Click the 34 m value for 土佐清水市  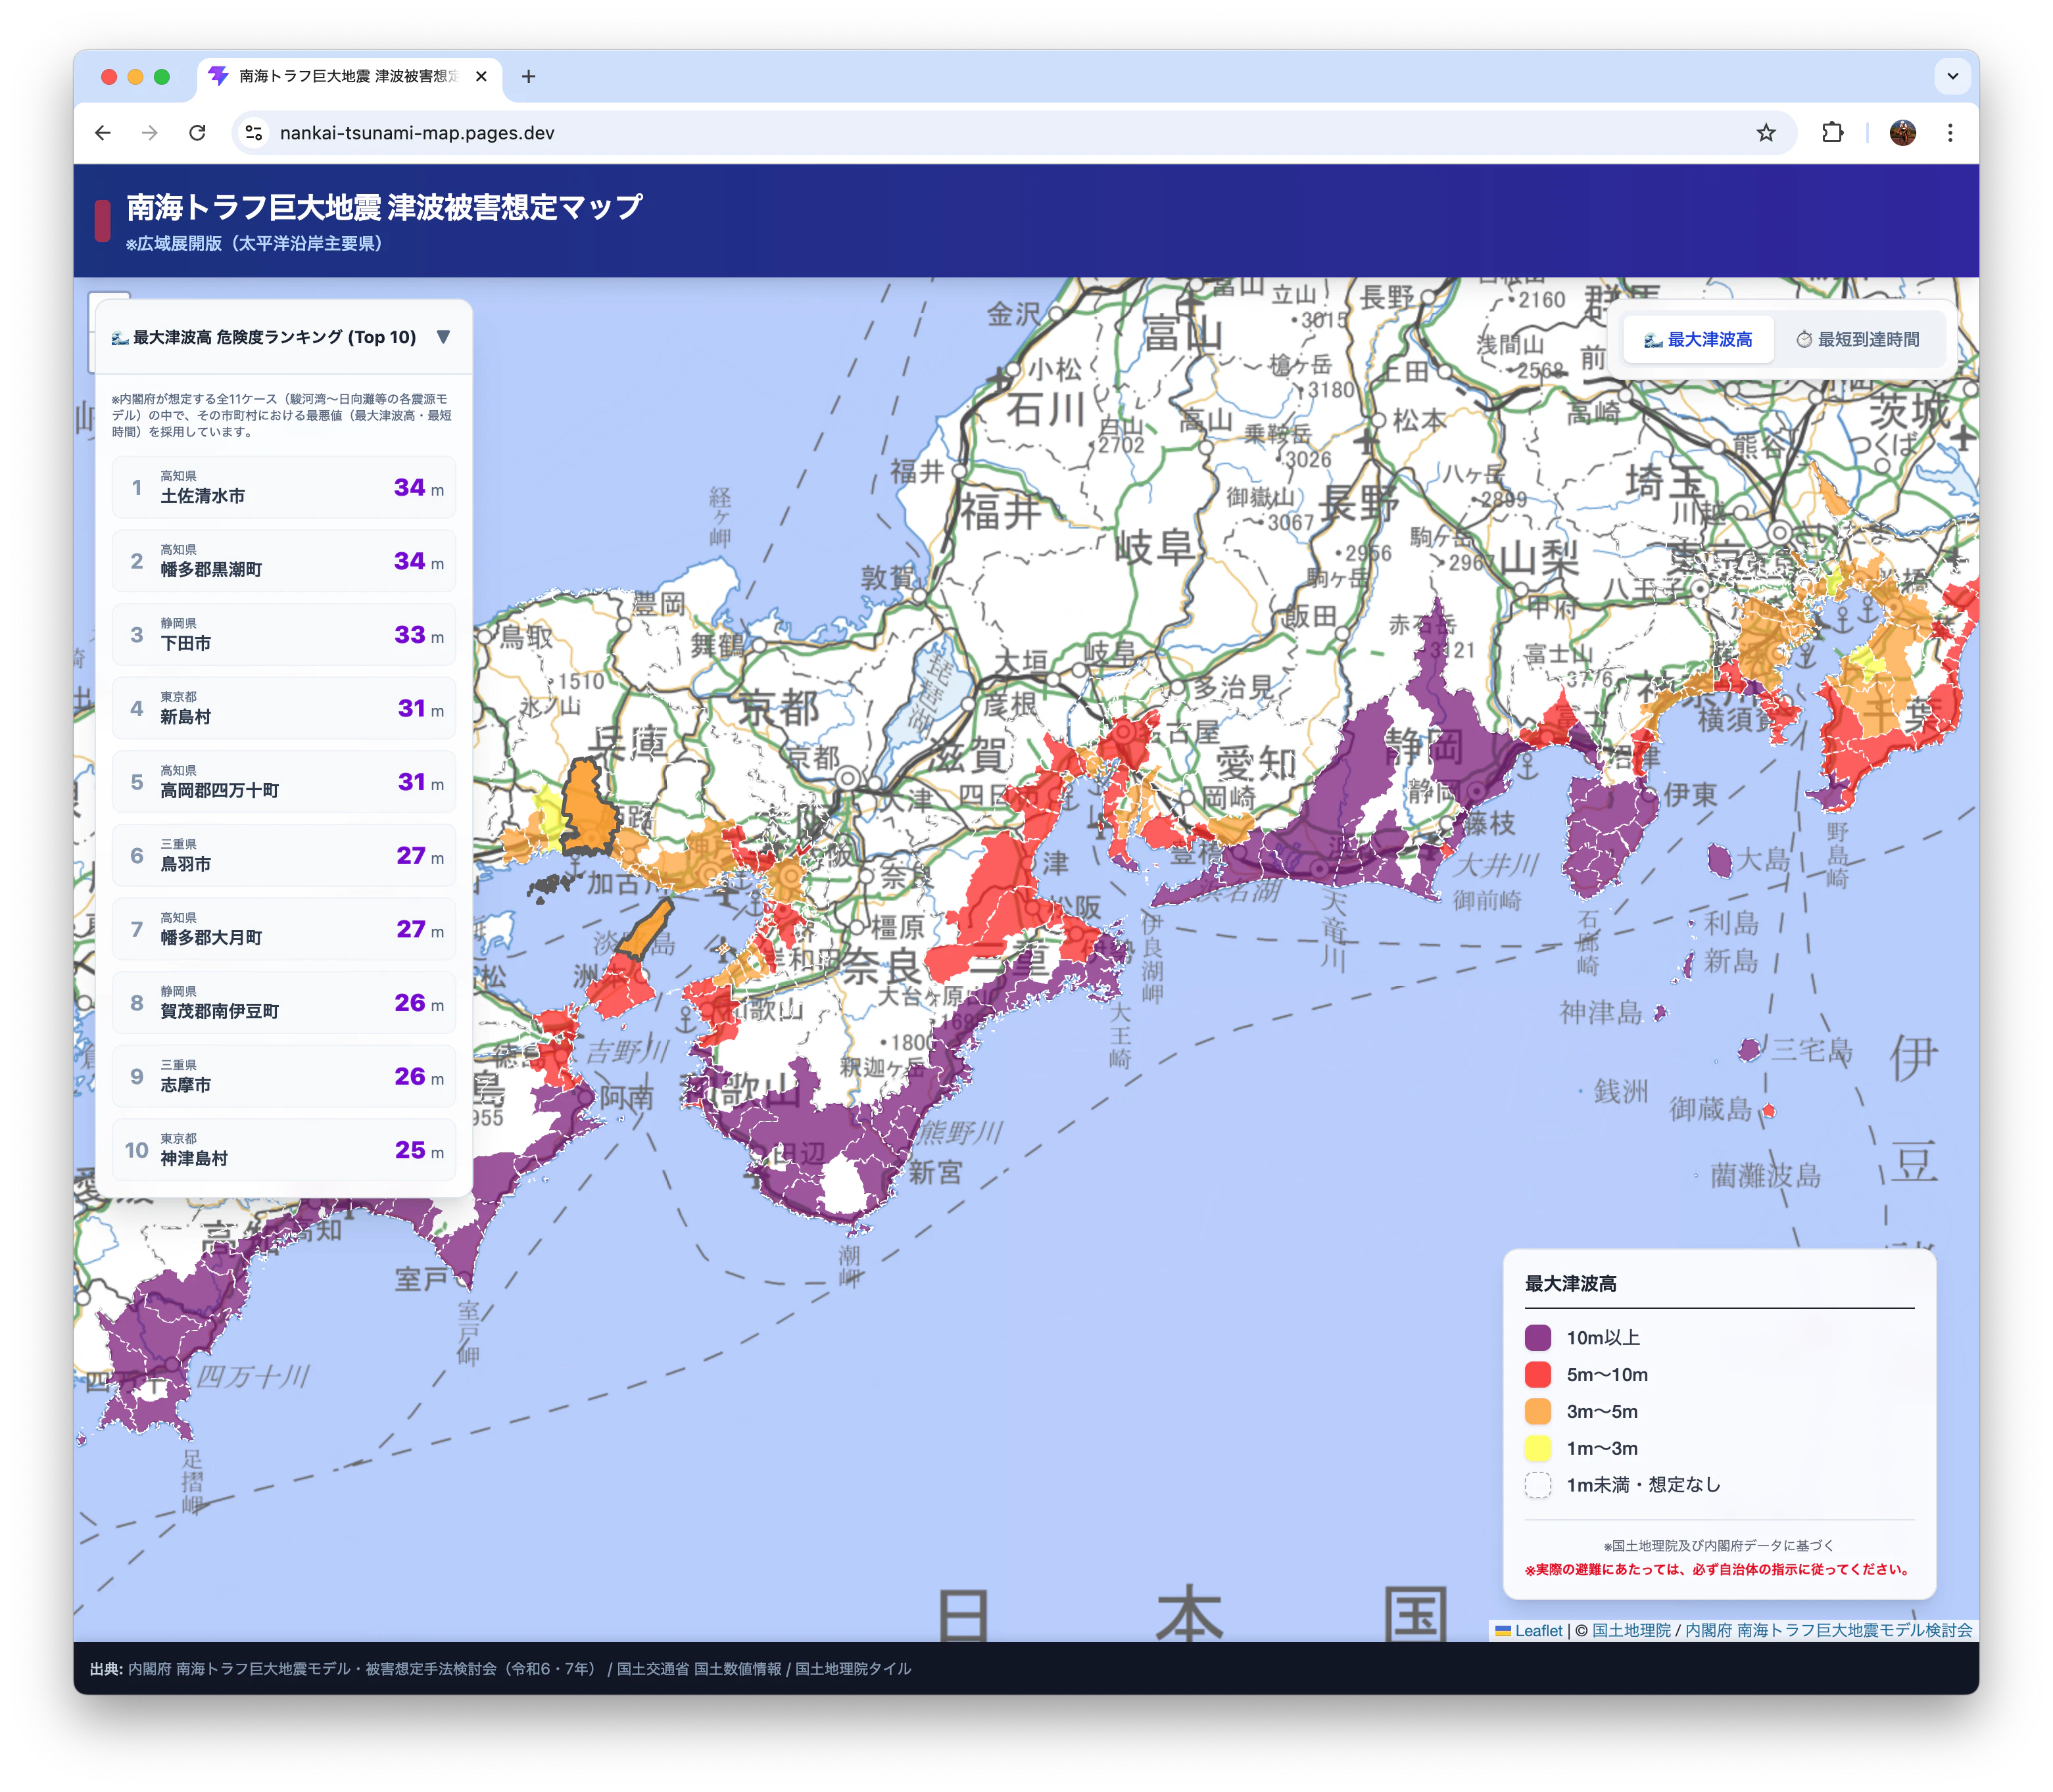pyautogui.click(x=419, y=488)
